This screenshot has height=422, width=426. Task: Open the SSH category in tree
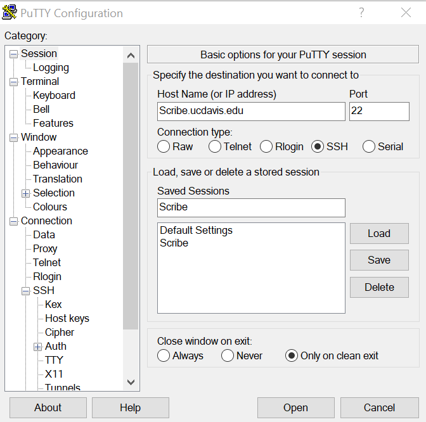pyautogui.click(x=44, y=291)
